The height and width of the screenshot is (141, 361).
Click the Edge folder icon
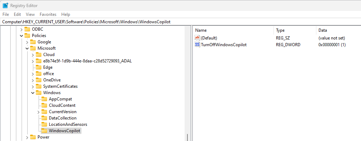pos(39,67)
